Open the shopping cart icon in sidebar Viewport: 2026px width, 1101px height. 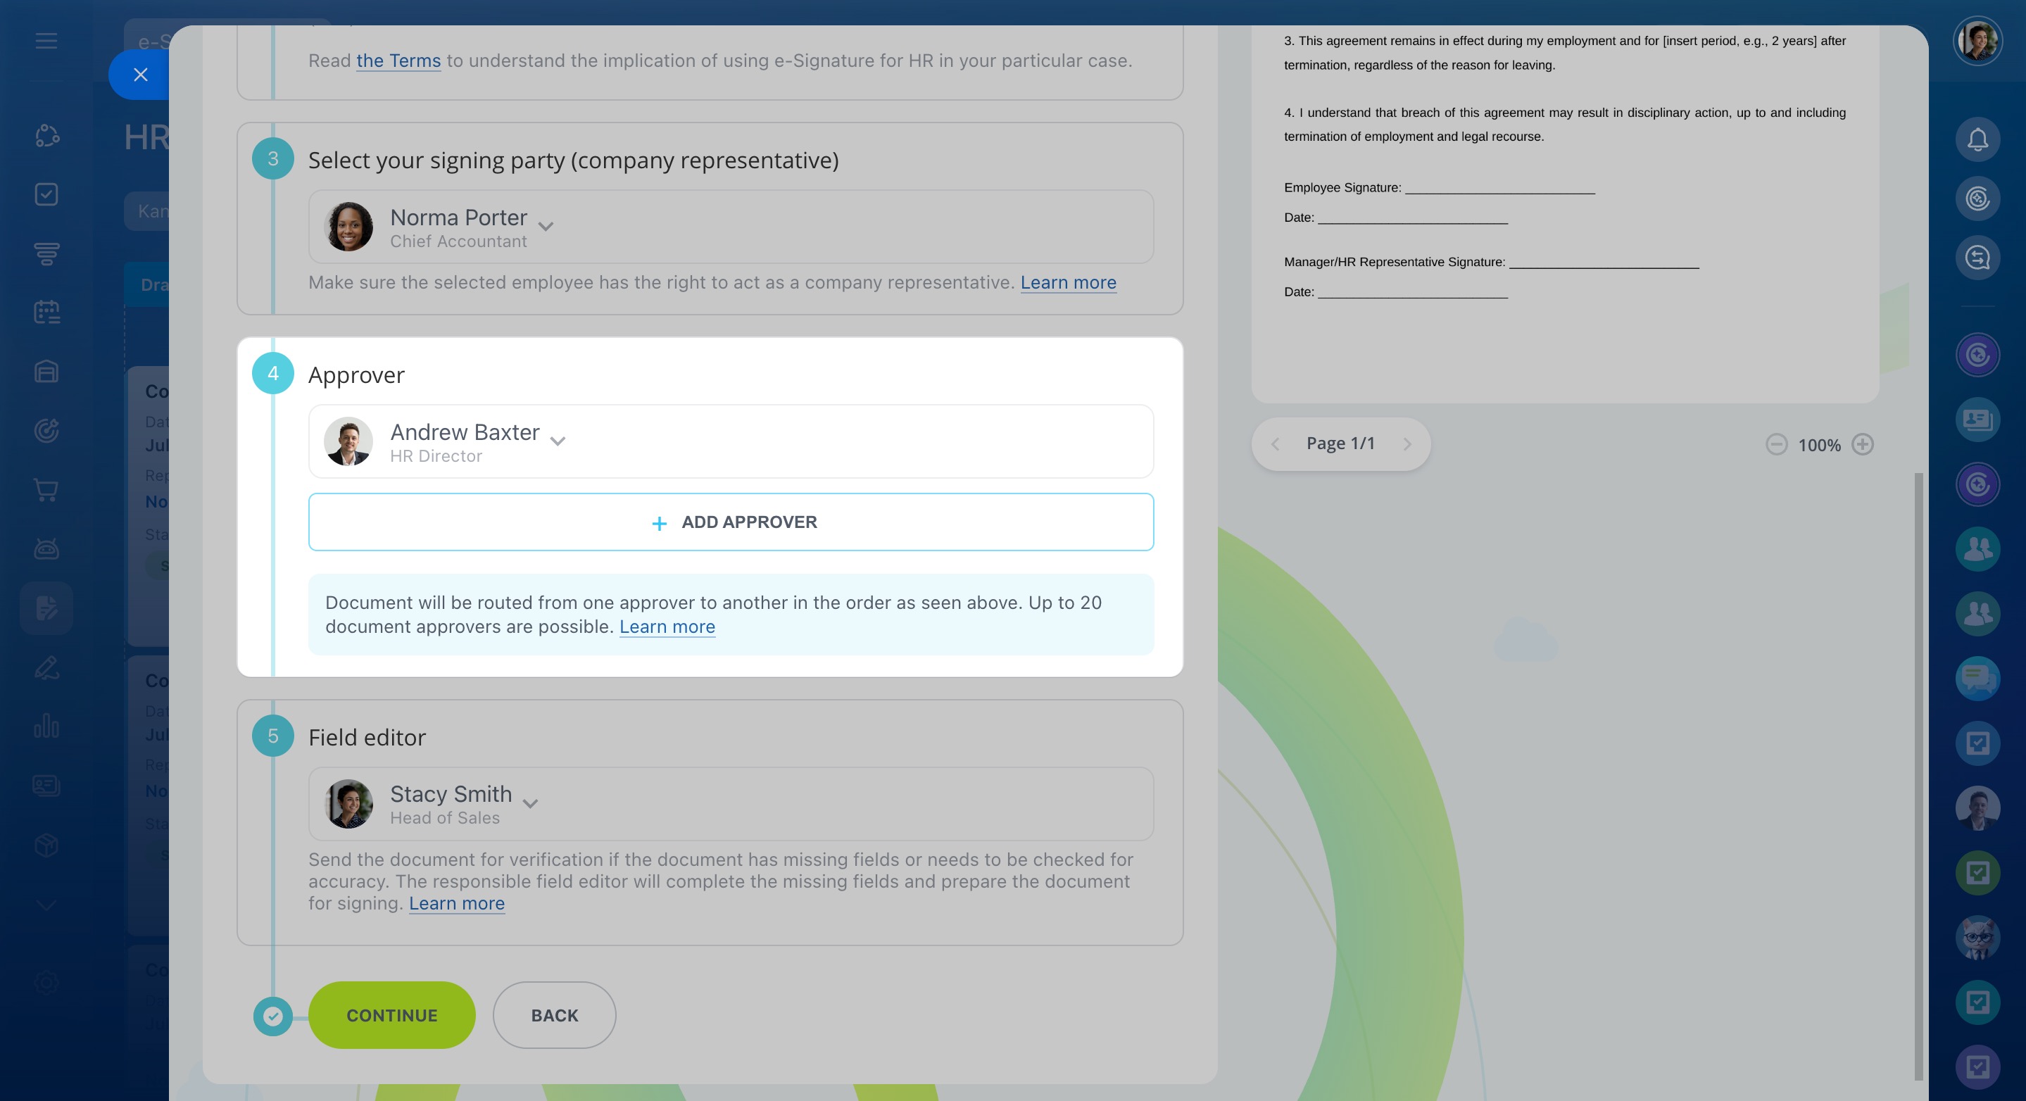[x=46, y=490]
